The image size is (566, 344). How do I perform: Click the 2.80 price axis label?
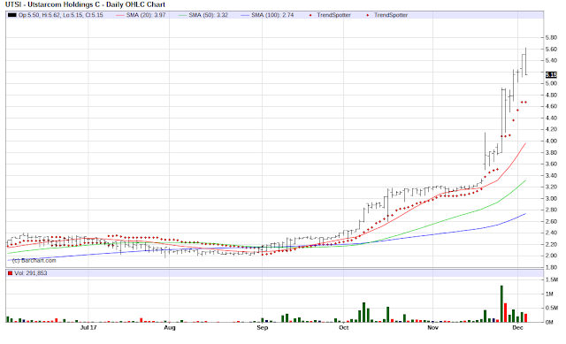tap(551, 210)
